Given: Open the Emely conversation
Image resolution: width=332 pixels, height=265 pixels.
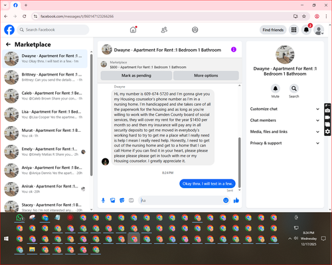Looking at the screenshot, I should click(x=45, y=152).
